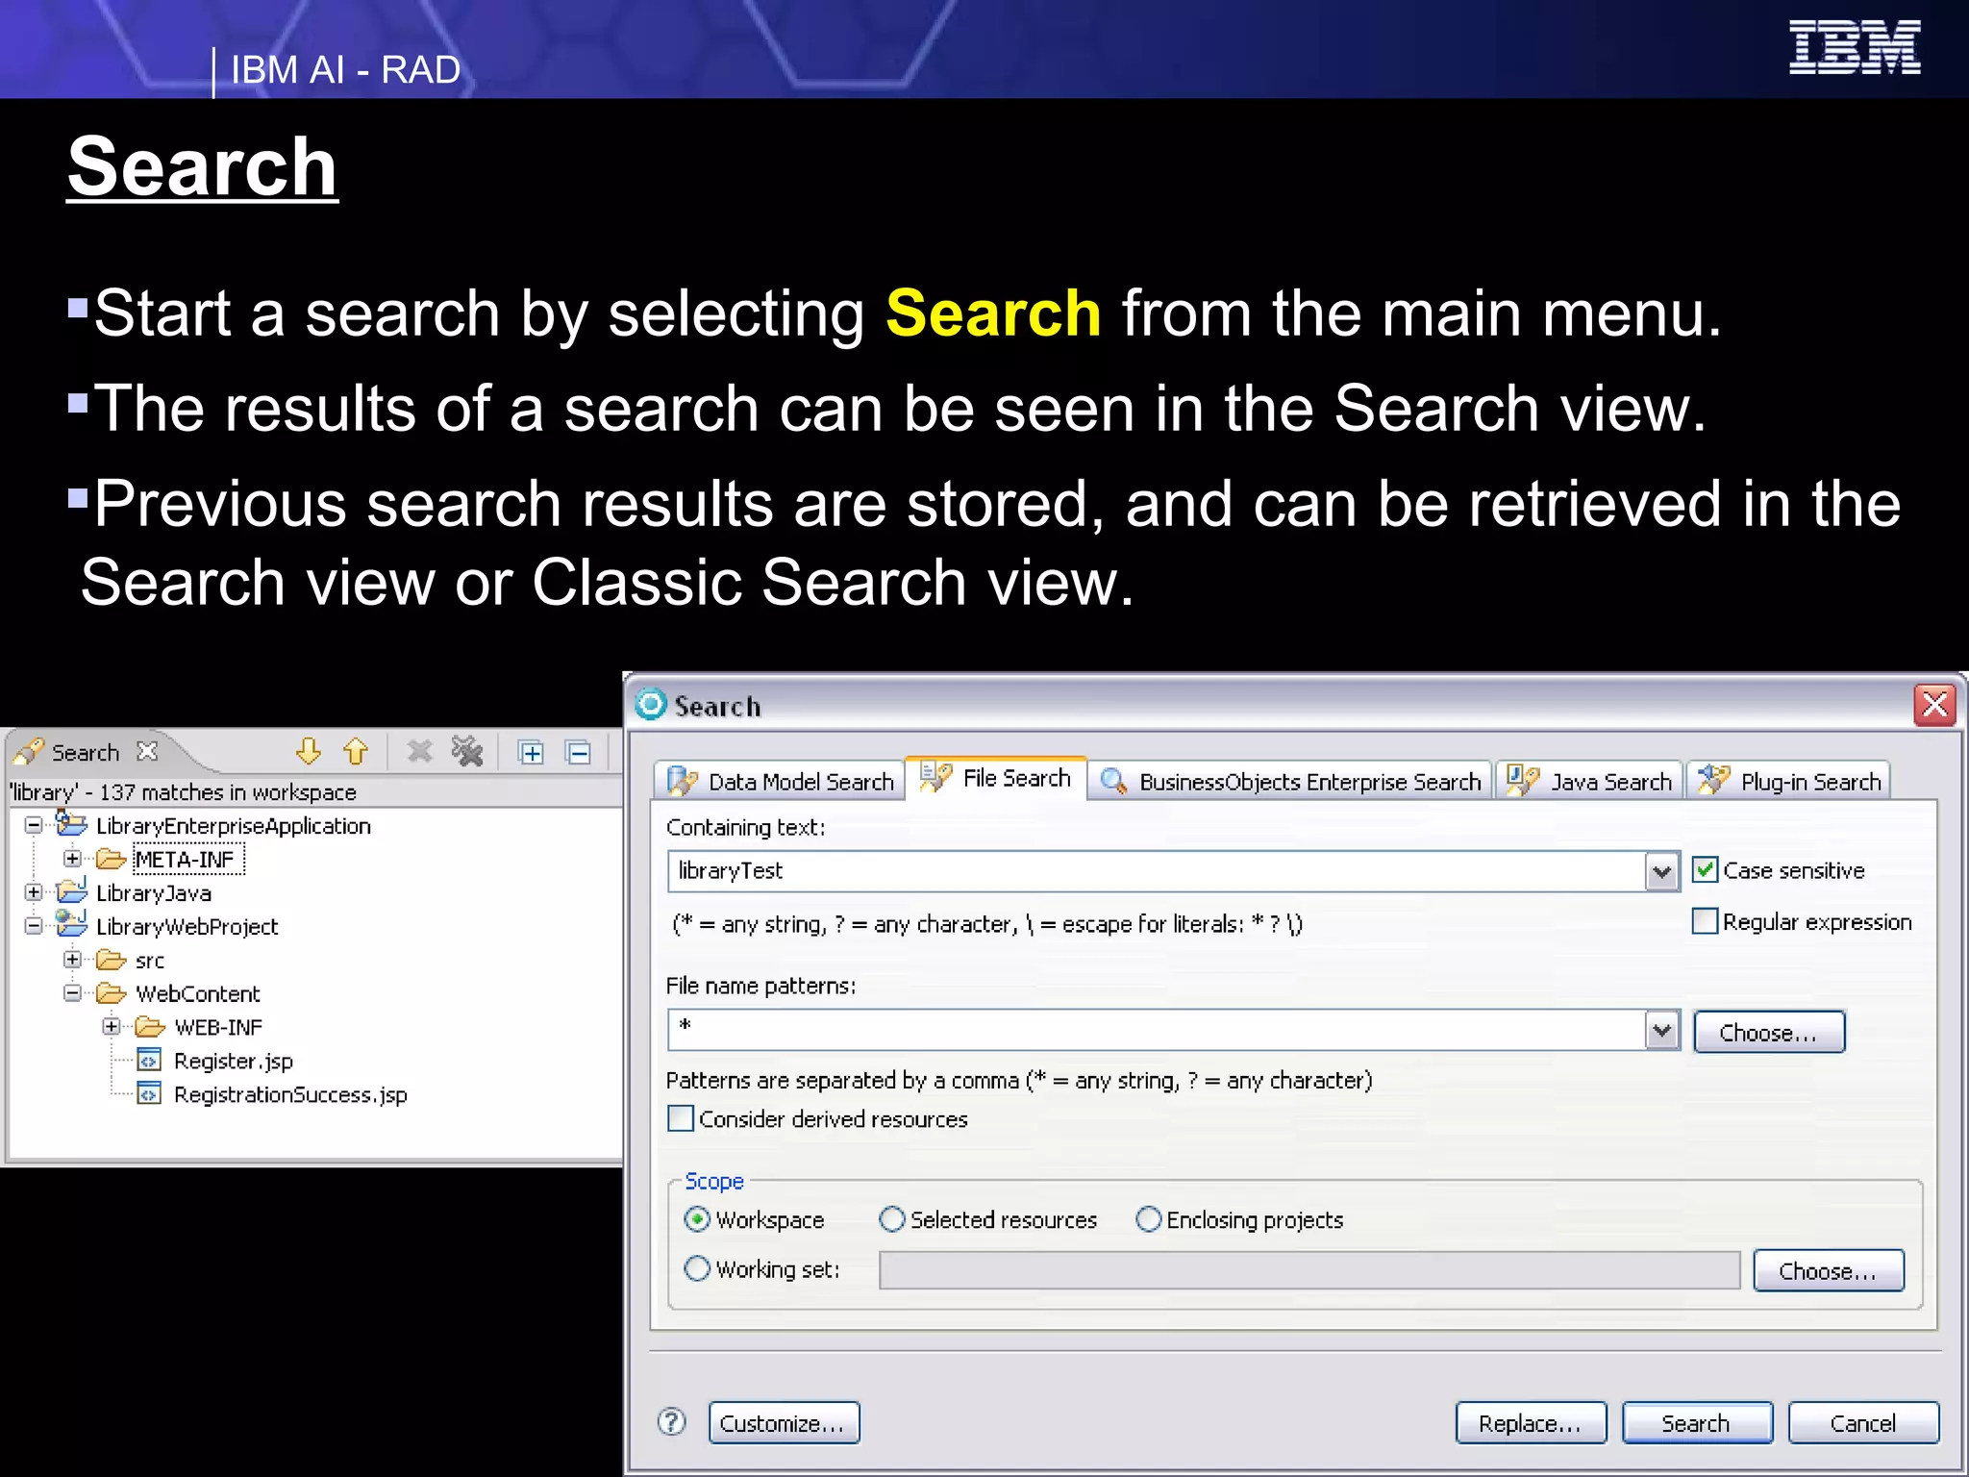Viewport: 1969px width, 1477px height.
Task: Select the Selected resources radio button
Action: (x=892, y=1219)
